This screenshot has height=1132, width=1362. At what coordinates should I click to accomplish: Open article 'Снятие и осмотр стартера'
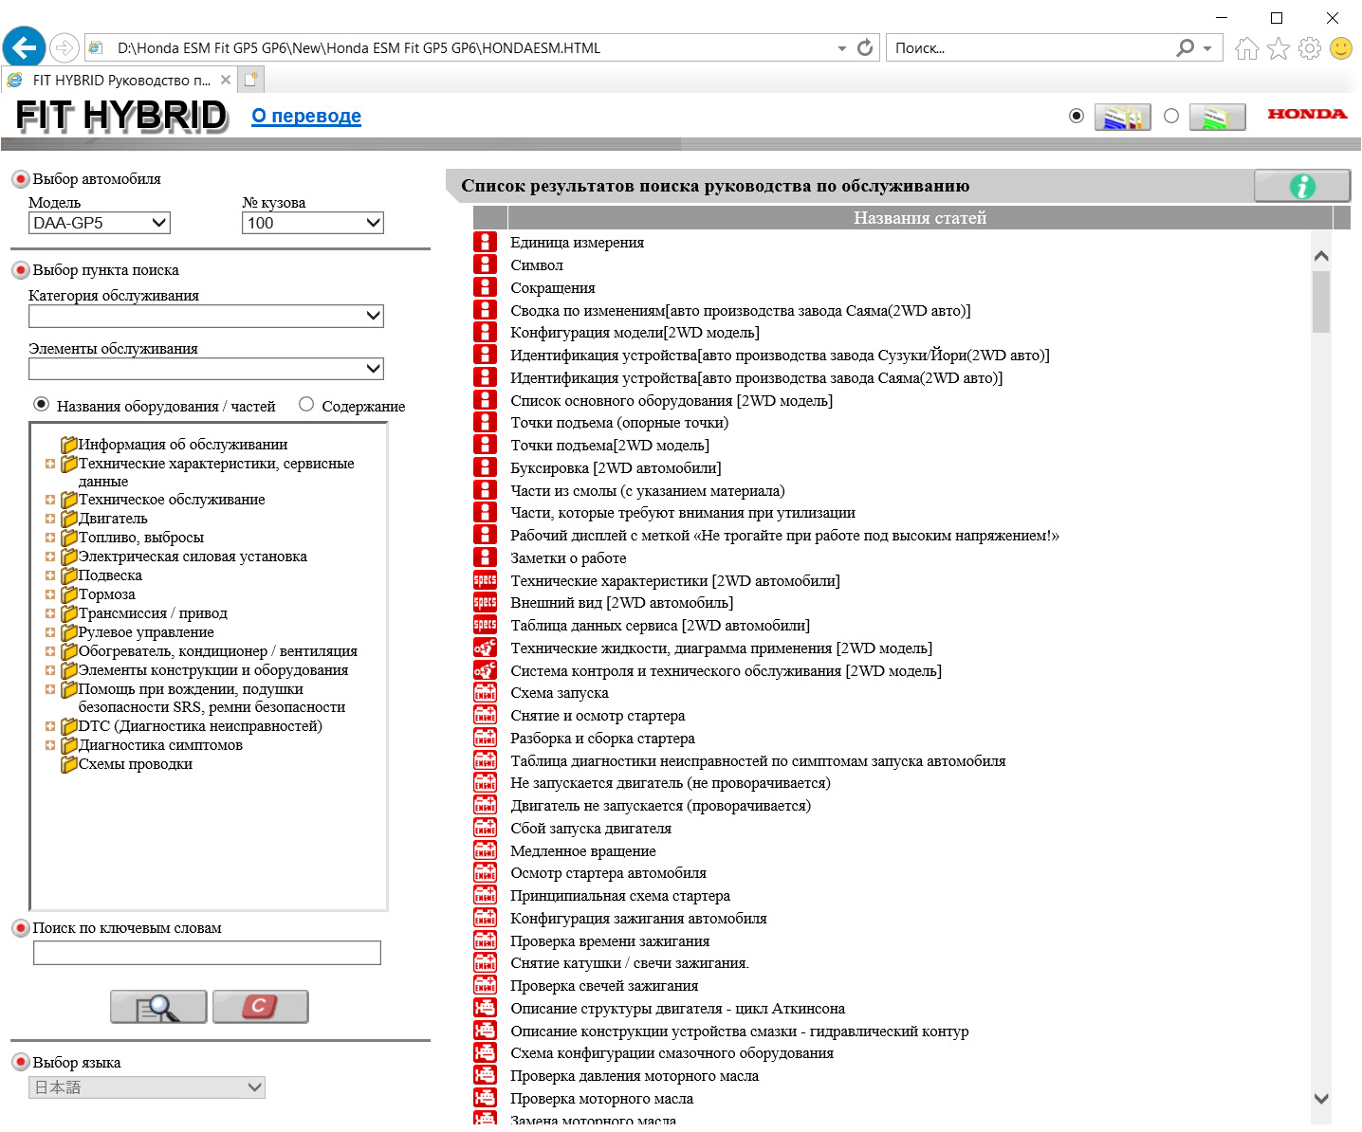pyautogui.click(x=598, y=715)
